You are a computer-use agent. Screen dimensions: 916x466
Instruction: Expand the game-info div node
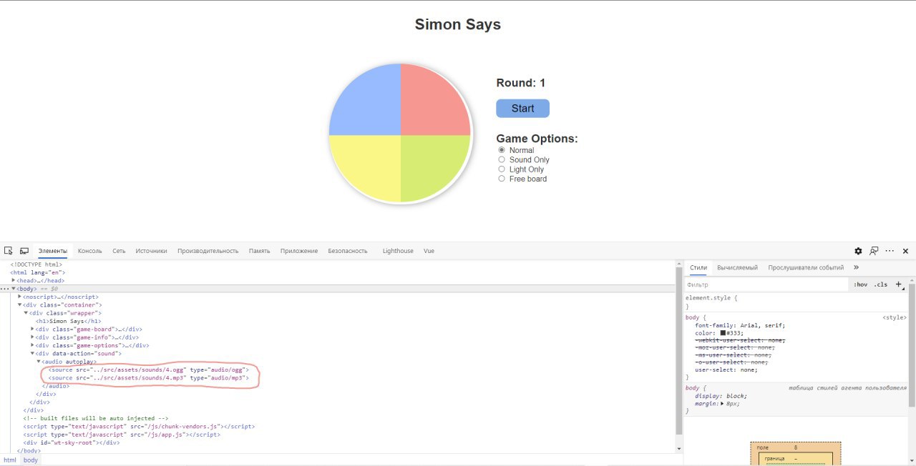(33, 337)
